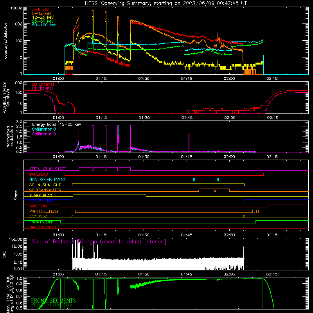Screen dimensions: 313x313
Task: Select the Collimator 8 legend label
Action: click(44, 129)
